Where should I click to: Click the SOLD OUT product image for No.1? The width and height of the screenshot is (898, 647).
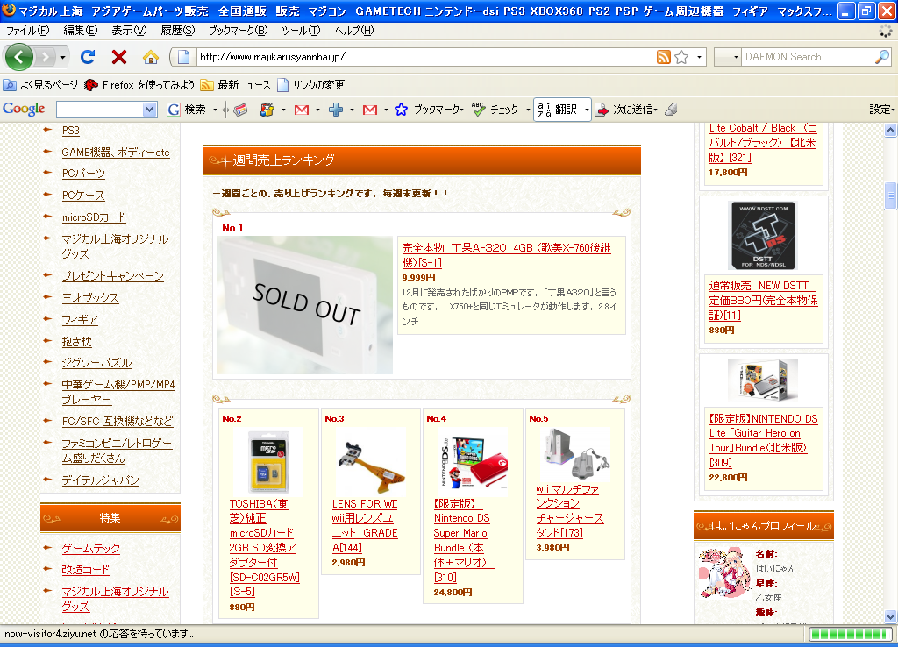click(x=305, y=305)
